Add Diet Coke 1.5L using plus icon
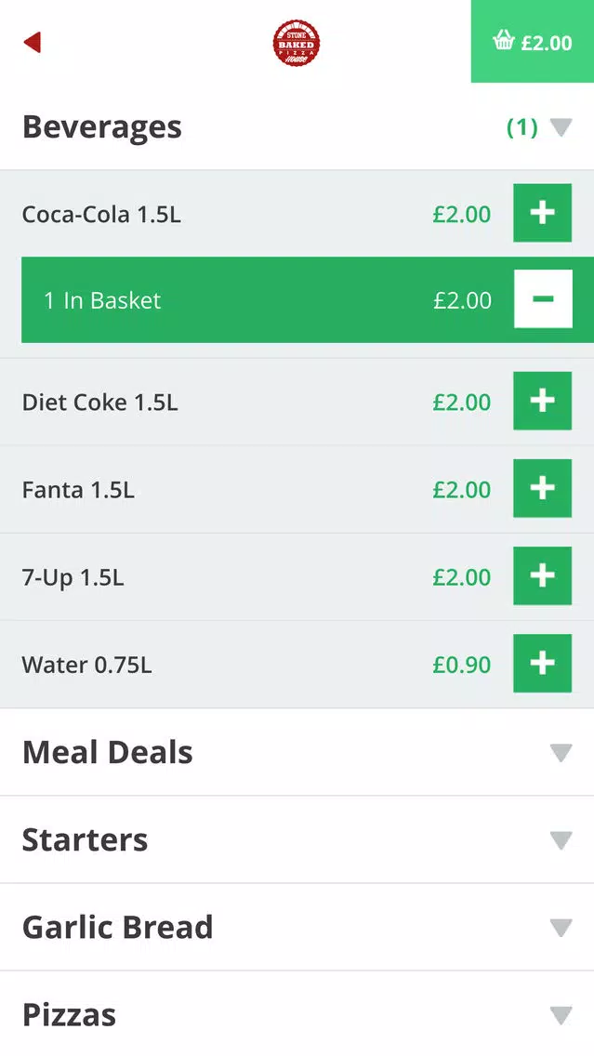The height and width of the screenshot is (1056, 594). [x=542, y=401]
